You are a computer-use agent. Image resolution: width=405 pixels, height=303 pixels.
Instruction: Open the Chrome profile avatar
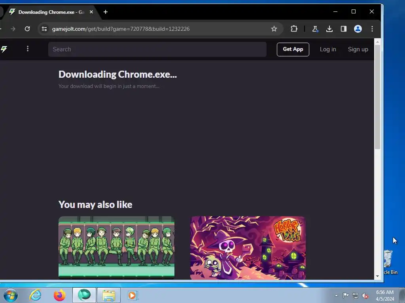click(358, 29)
